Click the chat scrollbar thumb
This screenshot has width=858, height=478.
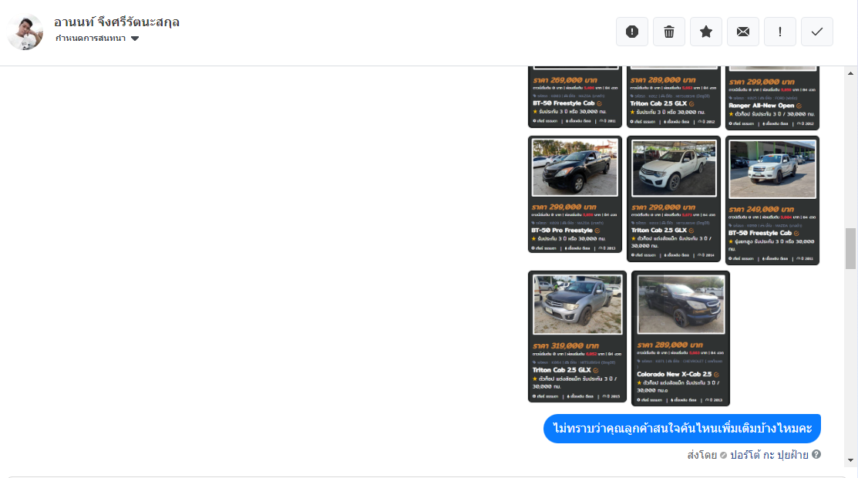coord(850,248)
